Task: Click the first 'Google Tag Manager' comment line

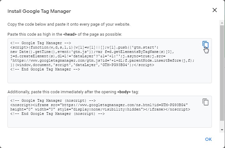Action: pos(41,43)
